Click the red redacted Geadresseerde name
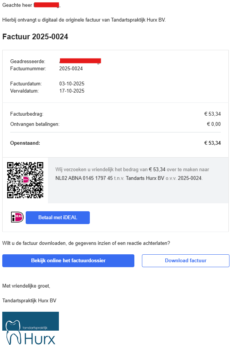Viewport: 231px width, 345px height. pyautogui.click(x=80, y=61)
